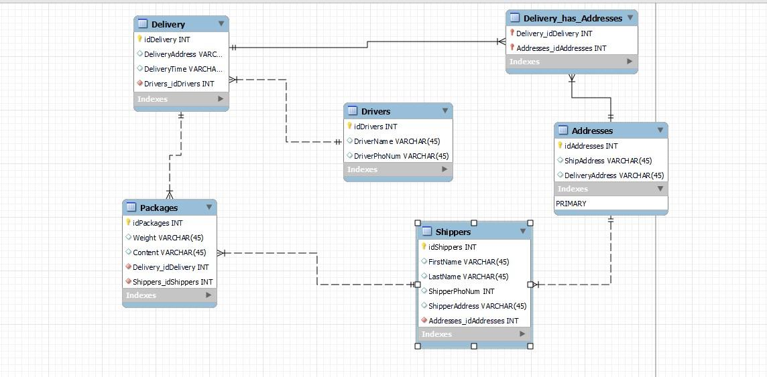
Task: Click the ShipperPhoNum column diamond icon
Action: coord(424,291)
